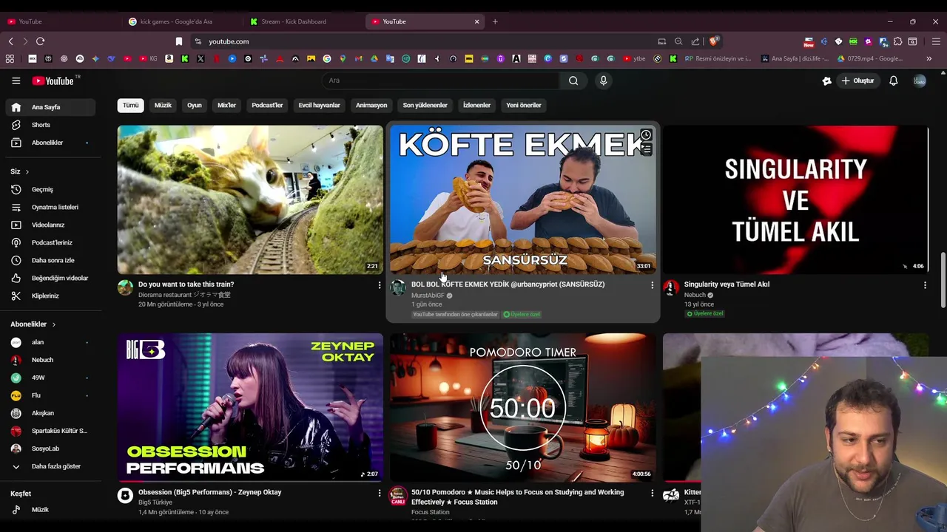Select the Yeni öneriler filter chip
The image size is (947, 532).
(524, 105)
